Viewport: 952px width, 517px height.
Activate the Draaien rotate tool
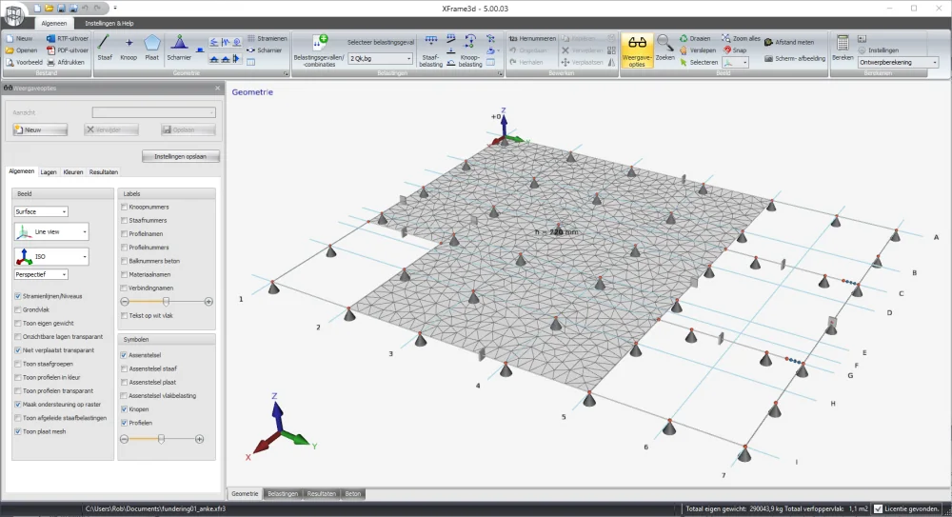point(695,38)
